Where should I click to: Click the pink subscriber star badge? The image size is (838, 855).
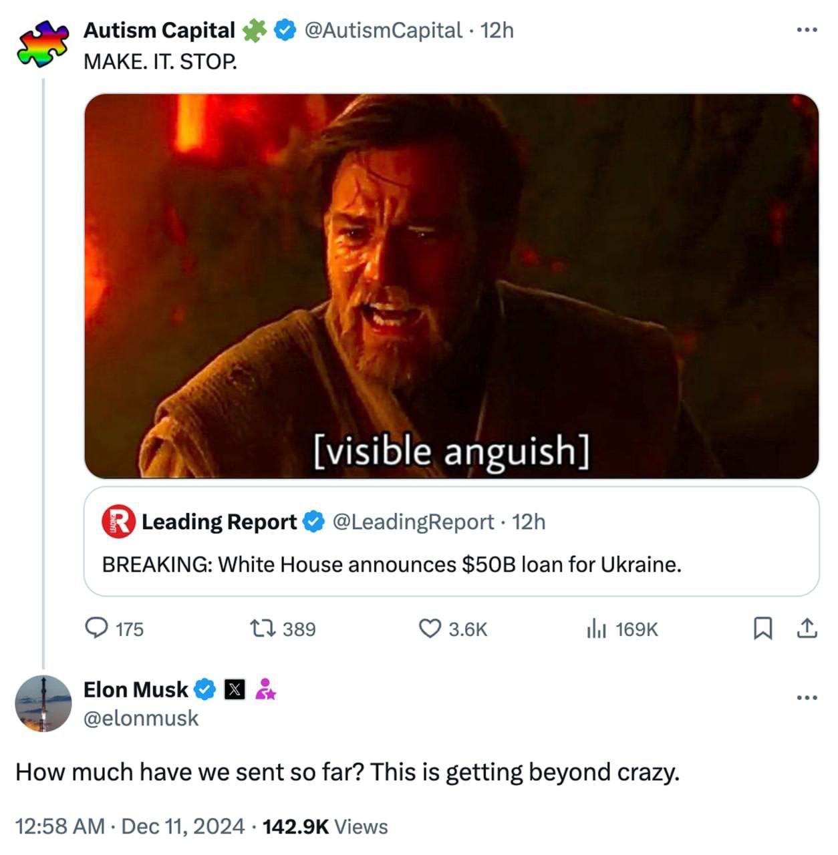(266, 689)
